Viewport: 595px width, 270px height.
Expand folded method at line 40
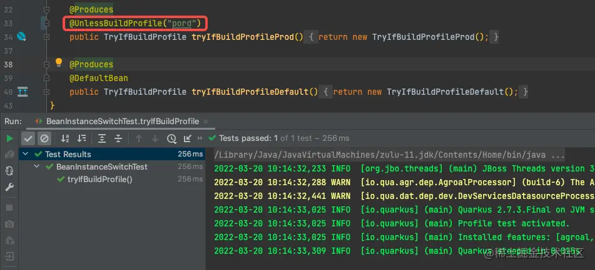[x=46, y=92]
